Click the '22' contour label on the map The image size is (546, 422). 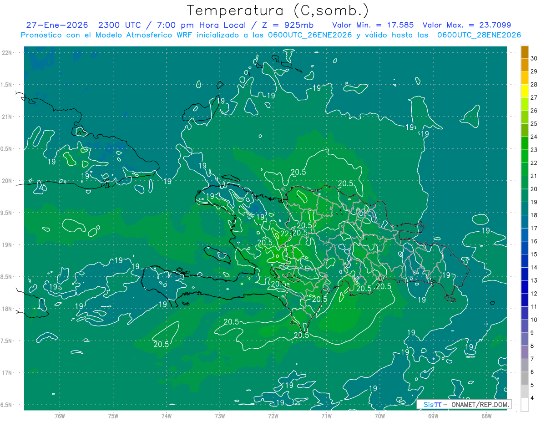[284, 234]
